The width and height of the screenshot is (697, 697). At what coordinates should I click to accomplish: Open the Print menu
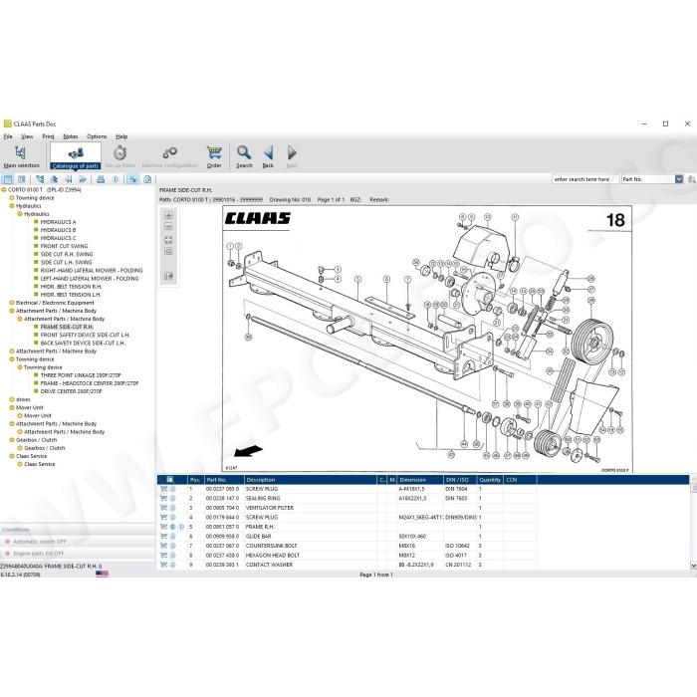pyautogui.click(x=48, y=136)
